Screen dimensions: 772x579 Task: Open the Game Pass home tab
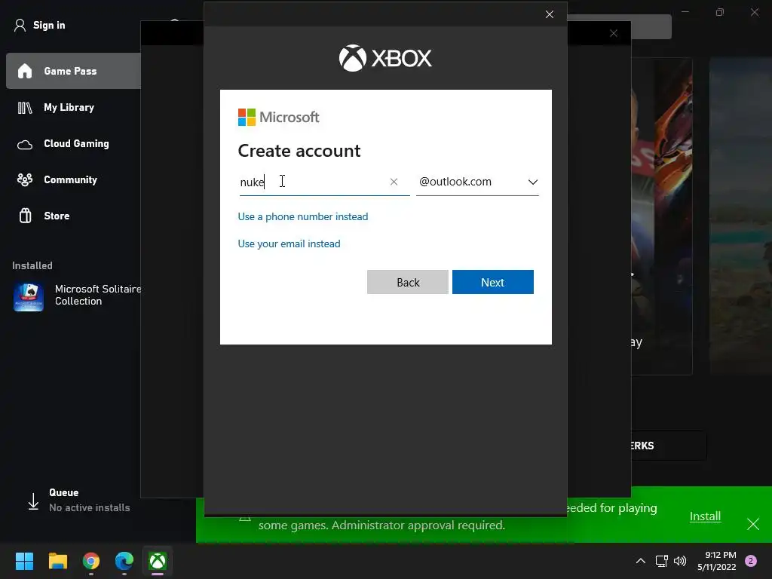74,71
